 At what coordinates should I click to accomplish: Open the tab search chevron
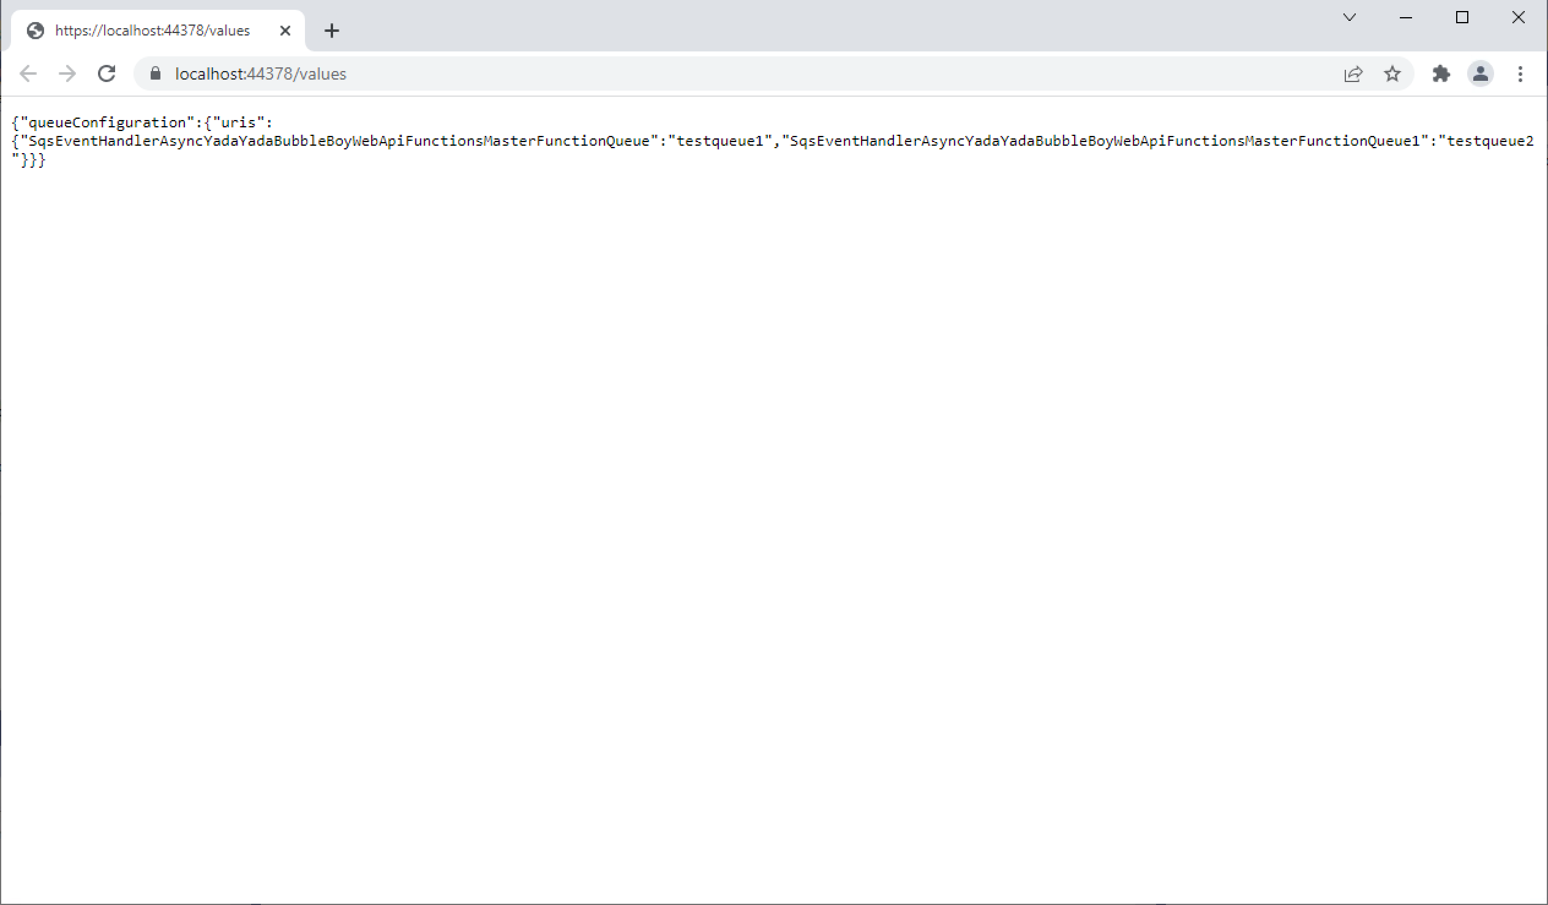pyautogui.click(x=1349, y=17)
